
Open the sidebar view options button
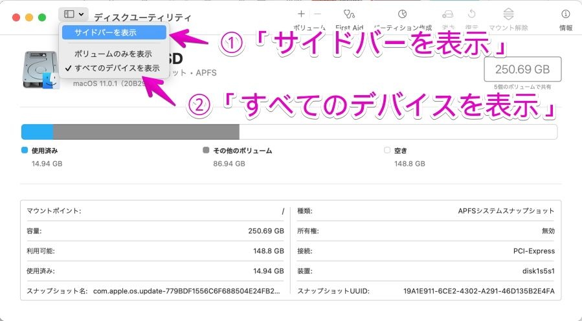[73, 14]
